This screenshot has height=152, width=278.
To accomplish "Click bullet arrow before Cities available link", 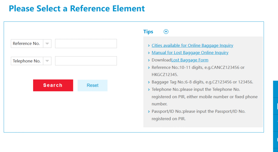I will click(149, 46).
